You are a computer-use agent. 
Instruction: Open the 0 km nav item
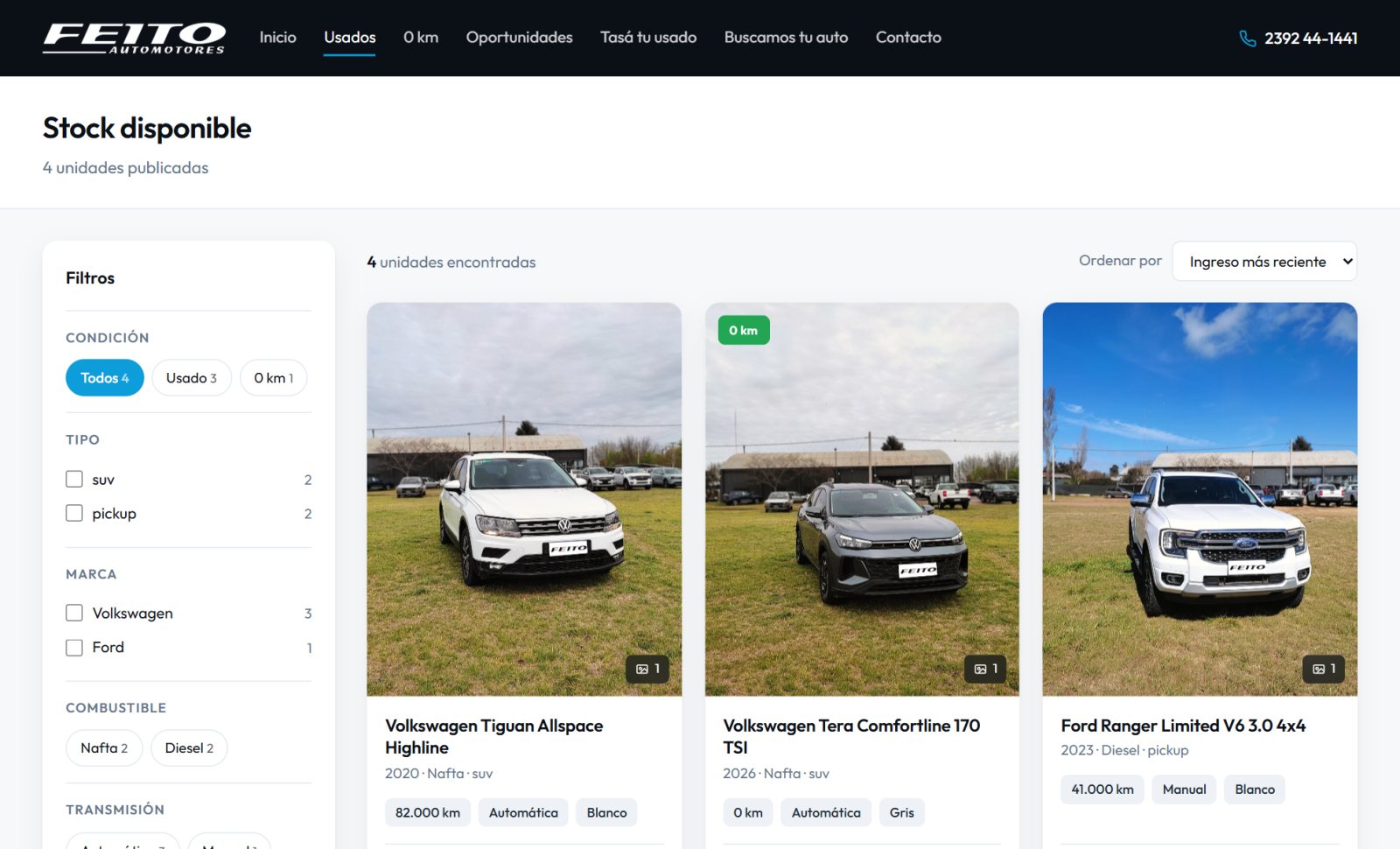421,38
